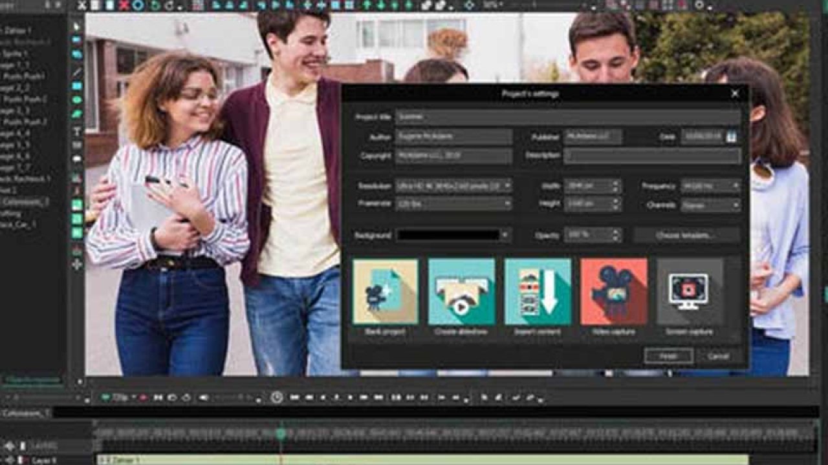828x465 pixels.
Task: Select the Tooltip speech bubble tool
Action: click(x=77, y=159)
